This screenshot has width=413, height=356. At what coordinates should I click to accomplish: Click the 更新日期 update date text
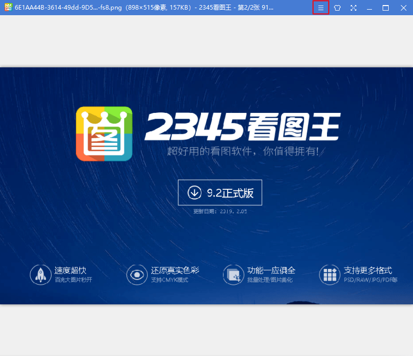pyautogui.click(x=220, y=211)
